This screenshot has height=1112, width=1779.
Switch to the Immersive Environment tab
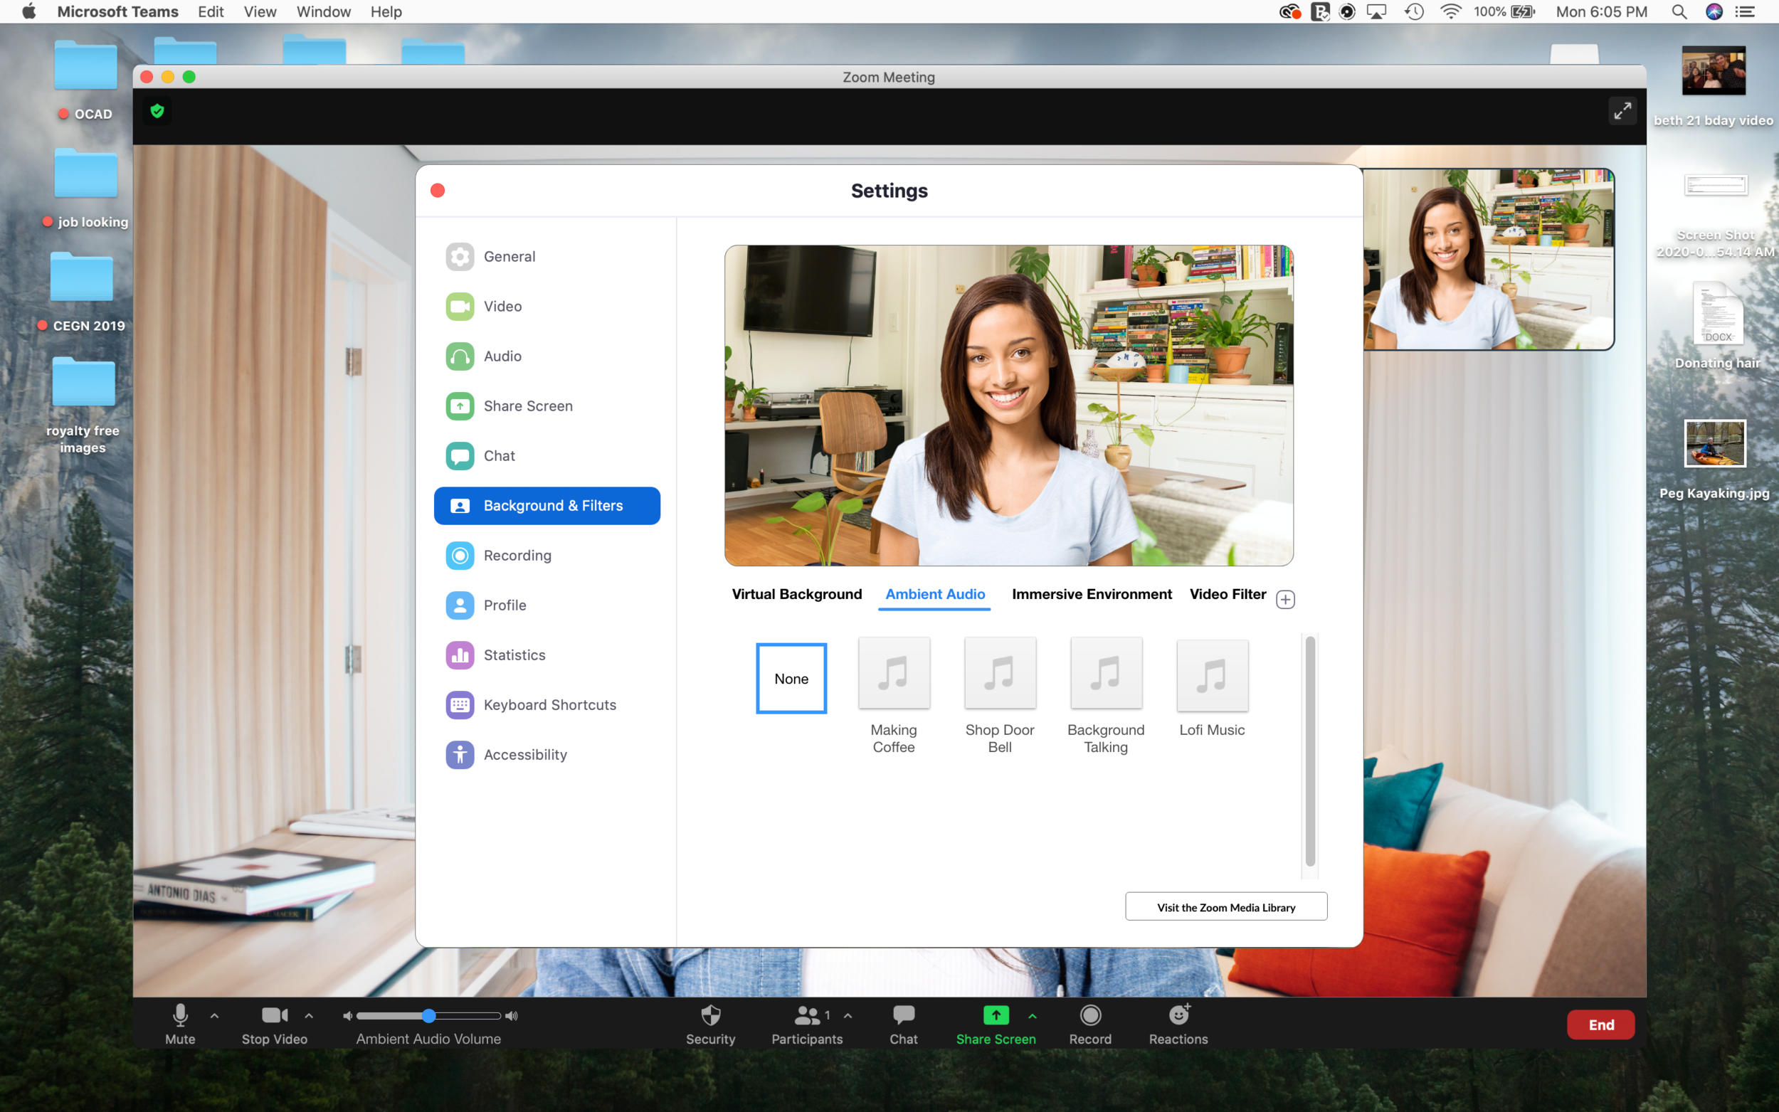1092,594
